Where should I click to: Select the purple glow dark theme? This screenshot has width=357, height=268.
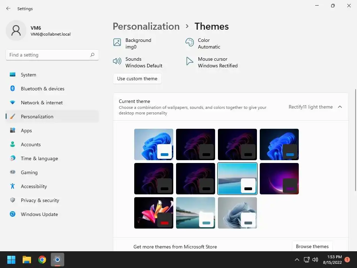click(279, 178)
